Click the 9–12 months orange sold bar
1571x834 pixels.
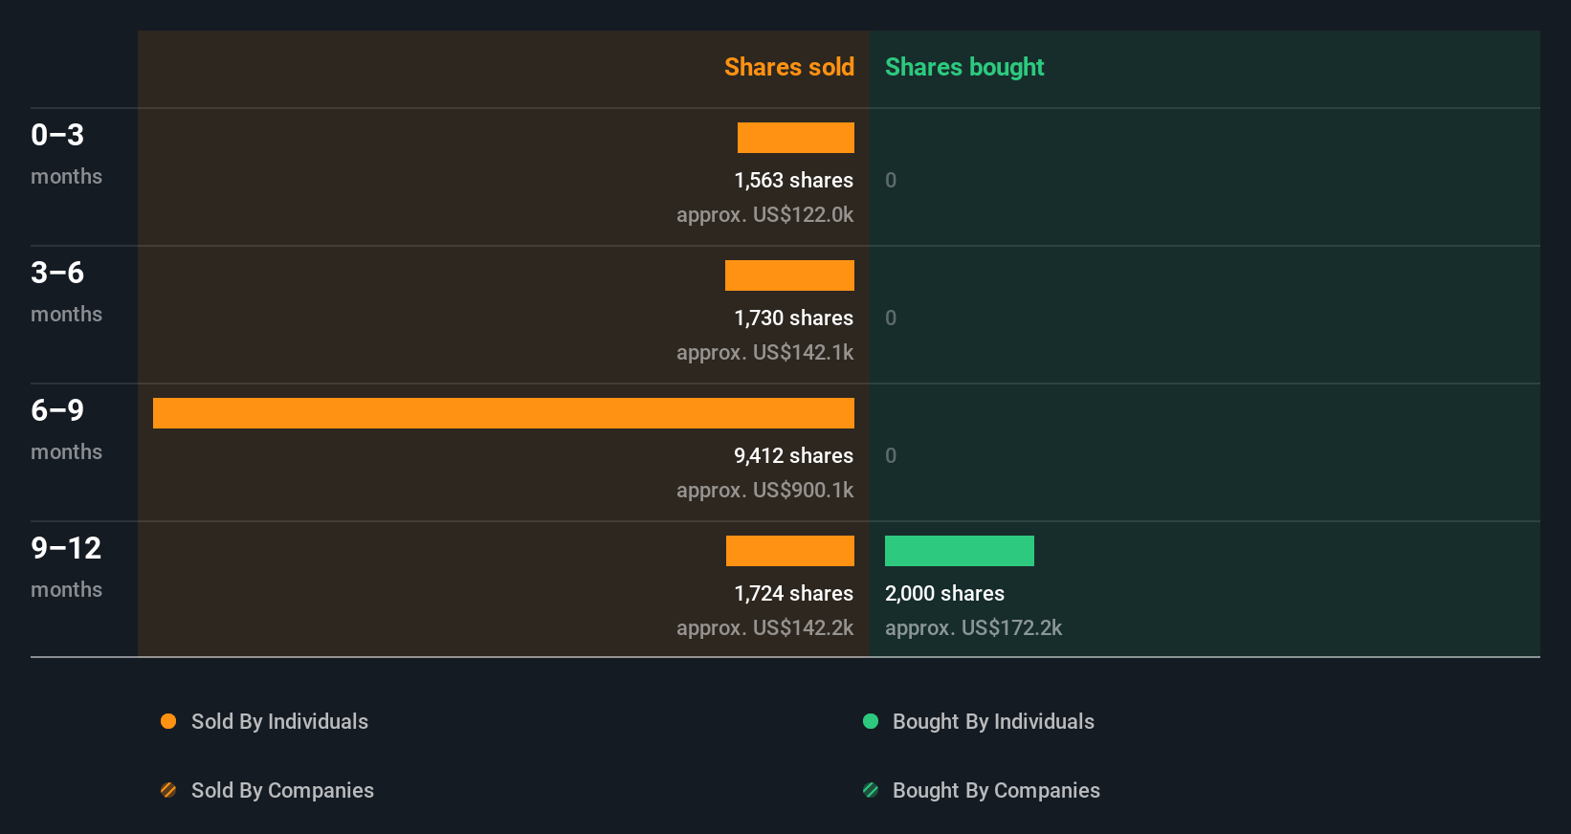pos(790,551)
